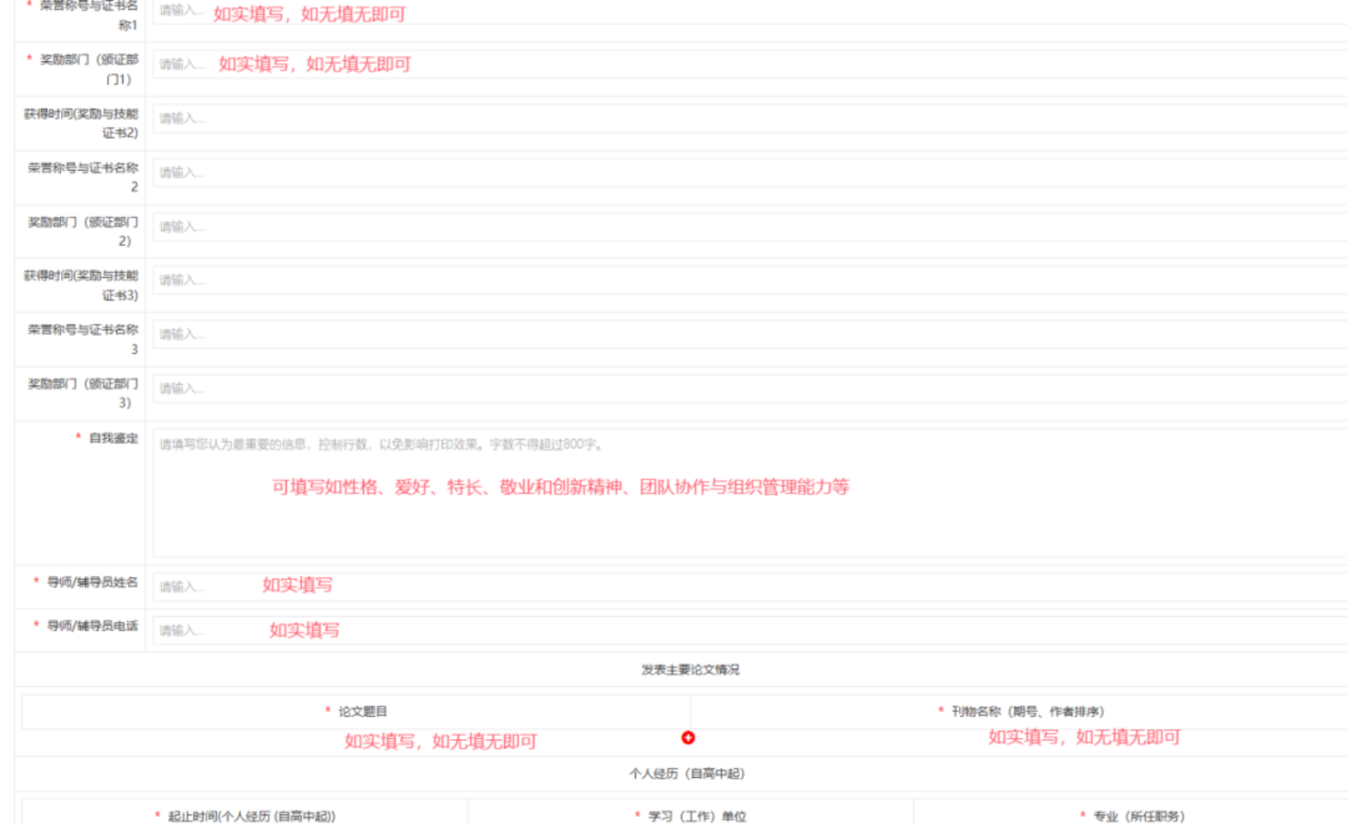The width and height of the screenshot is (1347, 825).
Task: Click the 导师/辅导员电话 label text
Action: click(x=93, y=626)
